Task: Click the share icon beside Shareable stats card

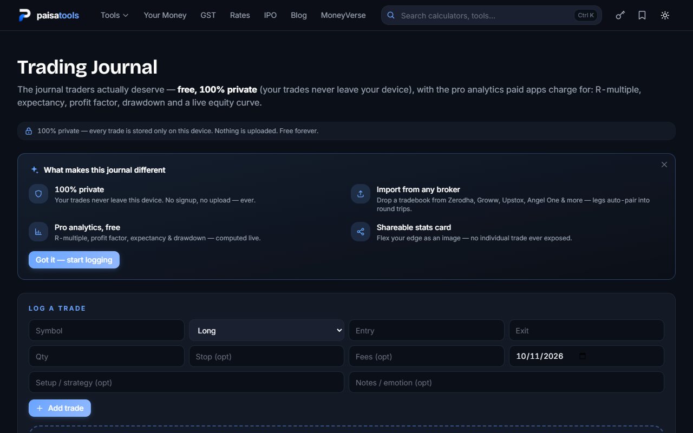Action: tap(361, 232)
